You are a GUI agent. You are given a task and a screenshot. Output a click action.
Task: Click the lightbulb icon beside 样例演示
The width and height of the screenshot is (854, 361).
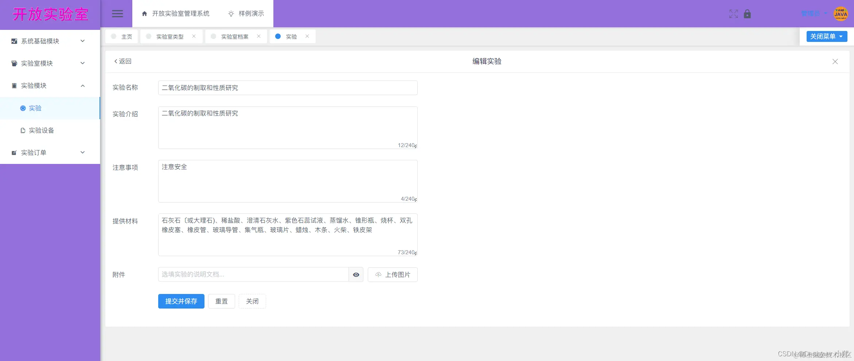tap(231, 13)
